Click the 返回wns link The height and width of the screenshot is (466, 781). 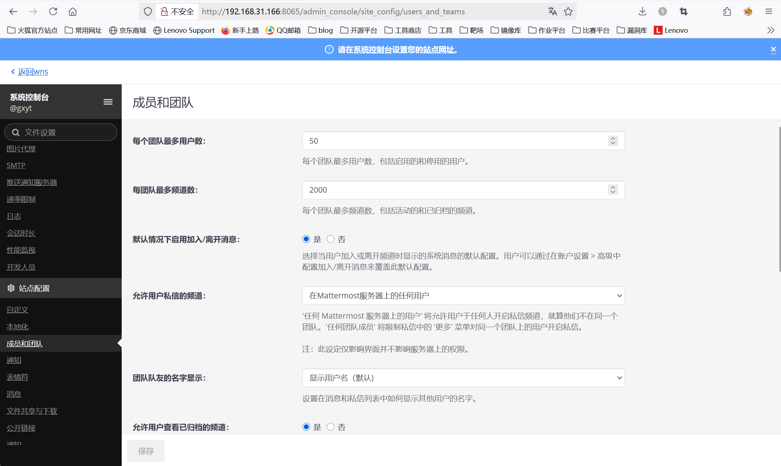[33, 71]
